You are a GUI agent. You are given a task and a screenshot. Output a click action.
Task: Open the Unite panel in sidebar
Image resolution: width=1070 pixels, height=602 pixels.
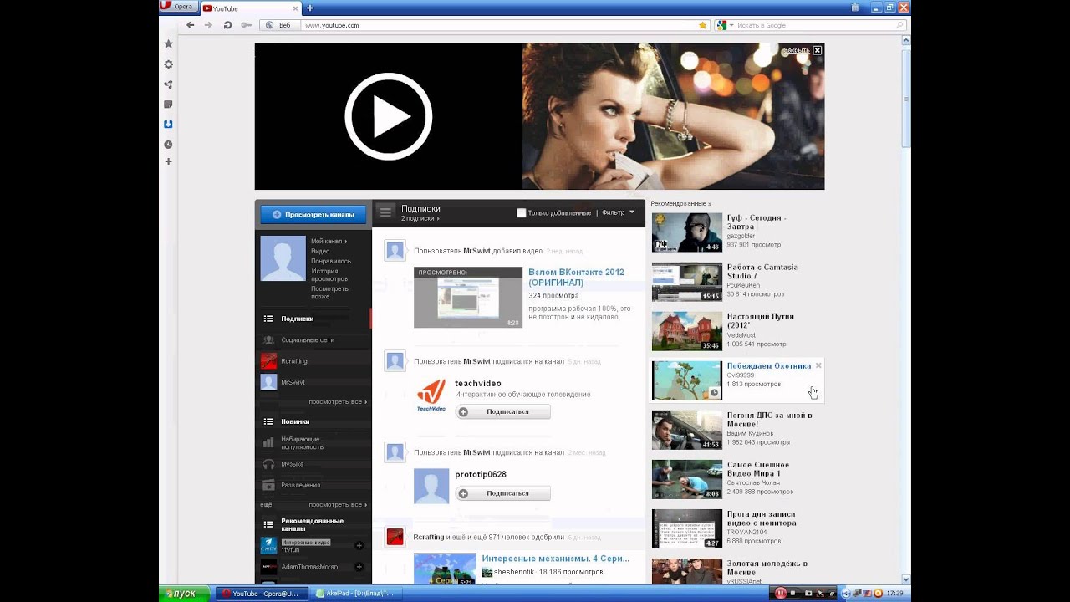[168, 84]
